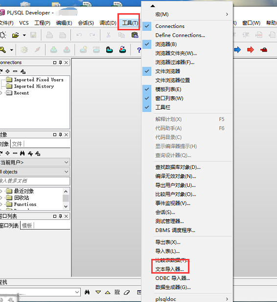The image size is (277, 302).
Task: Click the Rollback up-arrow icon
Action: tap(67, 50)
